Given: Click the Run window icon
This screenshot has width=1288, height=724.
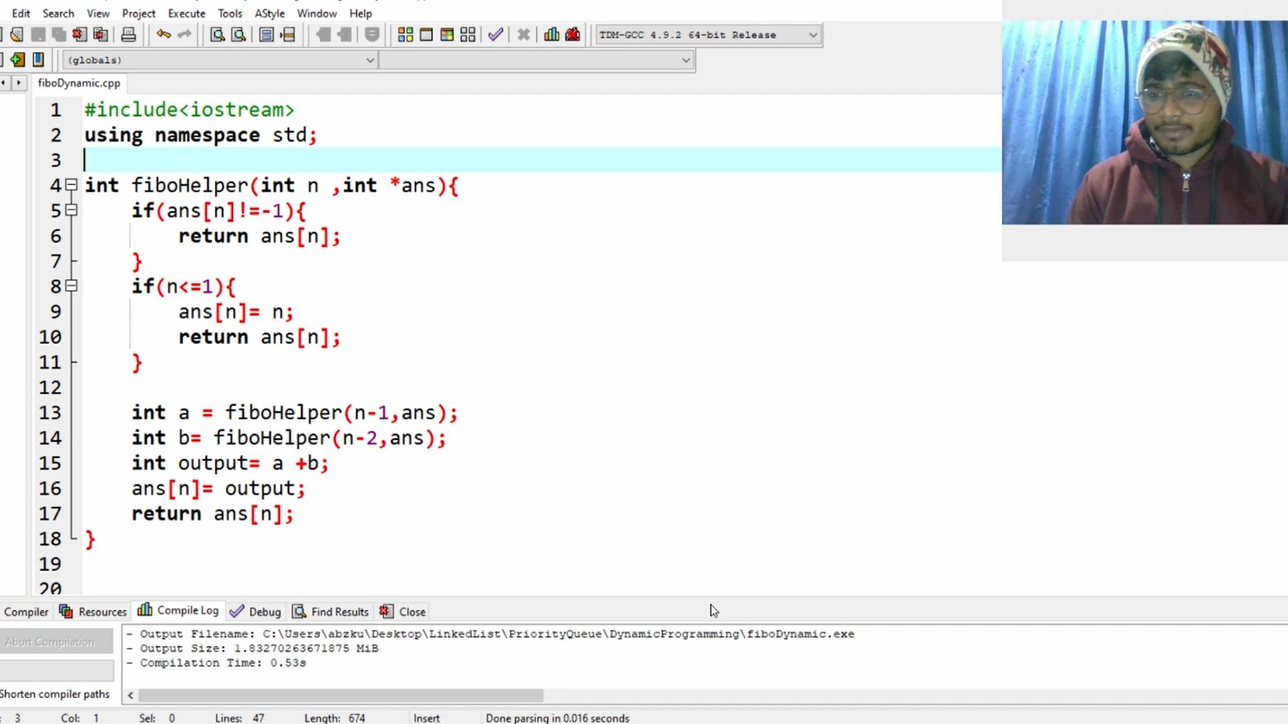Looking at the screenshot, I should point(426,35).
